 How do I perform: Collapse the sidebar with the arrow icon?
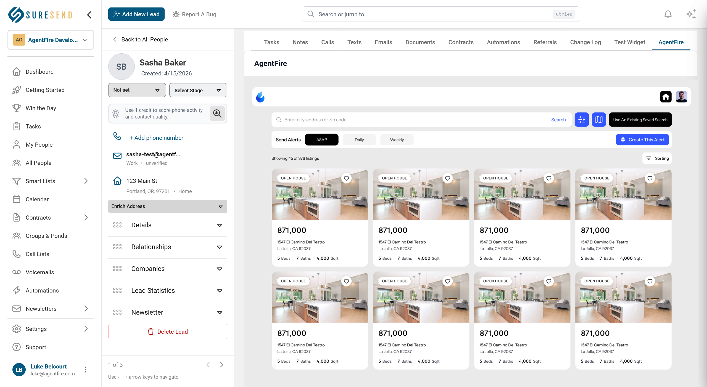89,15
